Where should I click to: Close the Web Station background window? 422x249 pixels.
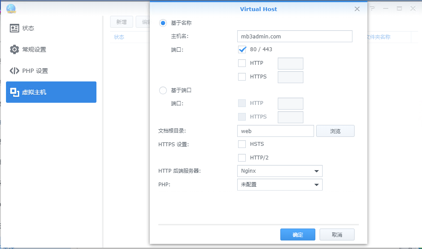413,9
